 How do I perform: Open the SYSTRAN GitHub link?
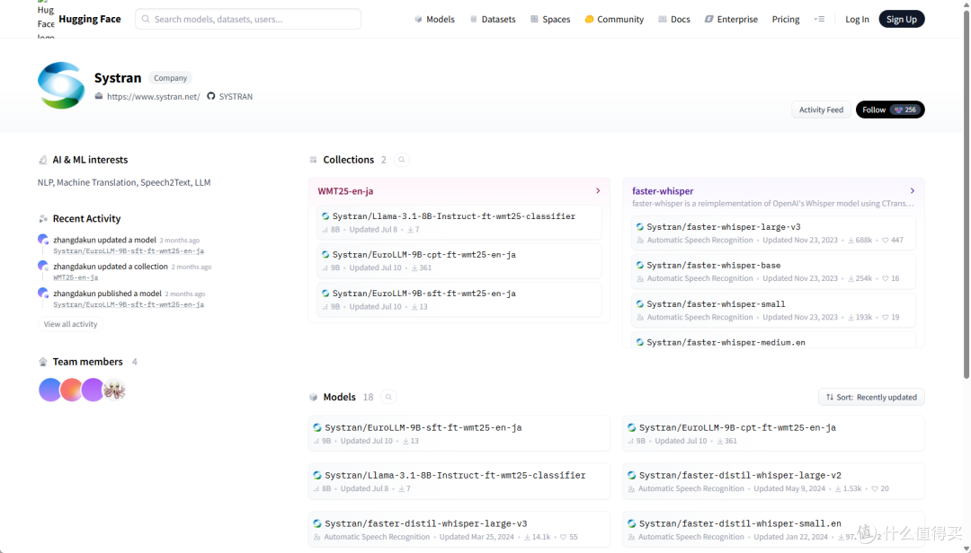pos(236,96)
